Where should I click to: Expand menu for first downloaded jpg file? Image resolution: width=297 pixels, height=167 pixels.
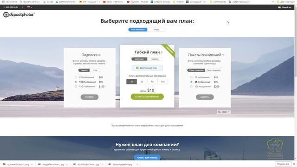click(x=32, y=164)
